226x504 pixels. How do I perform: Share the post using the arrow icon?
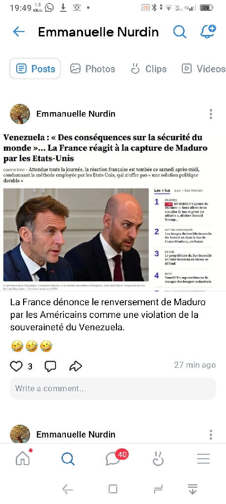(76, 366)
